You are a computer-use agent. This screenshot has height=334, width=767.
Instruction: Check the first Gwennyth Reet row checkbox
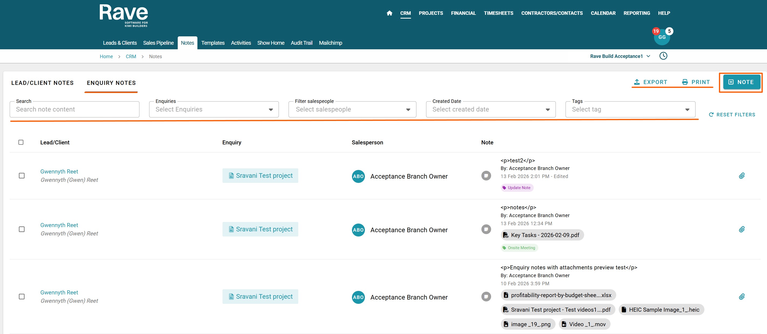pos(22,176)
